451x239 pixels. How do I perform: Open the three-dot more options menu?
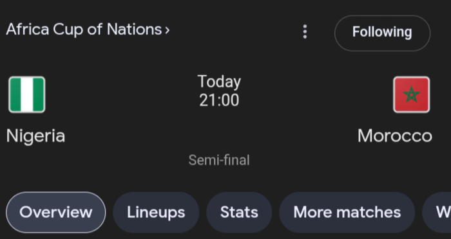(x=305, y=31)
